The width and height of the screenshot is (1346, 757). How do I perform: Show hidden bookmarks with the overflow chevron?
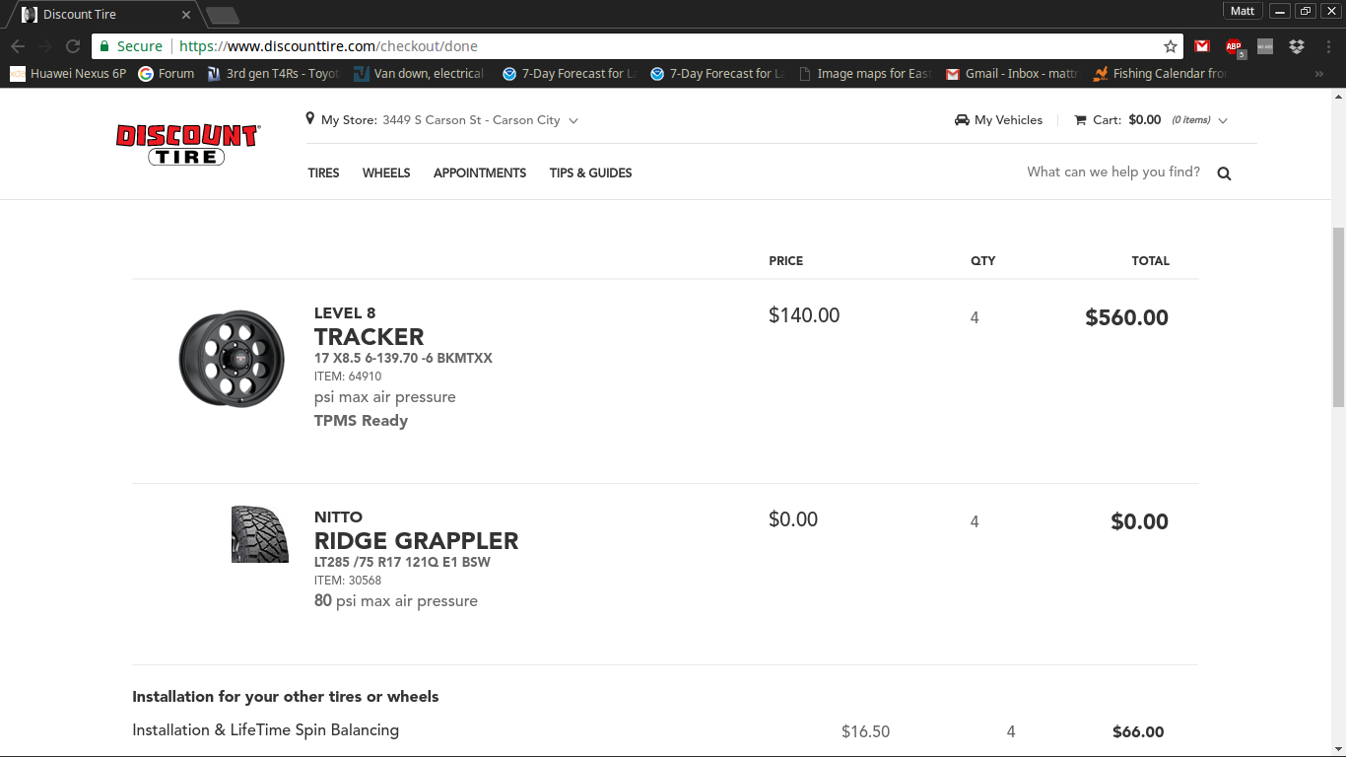(x=1319, y=74)
